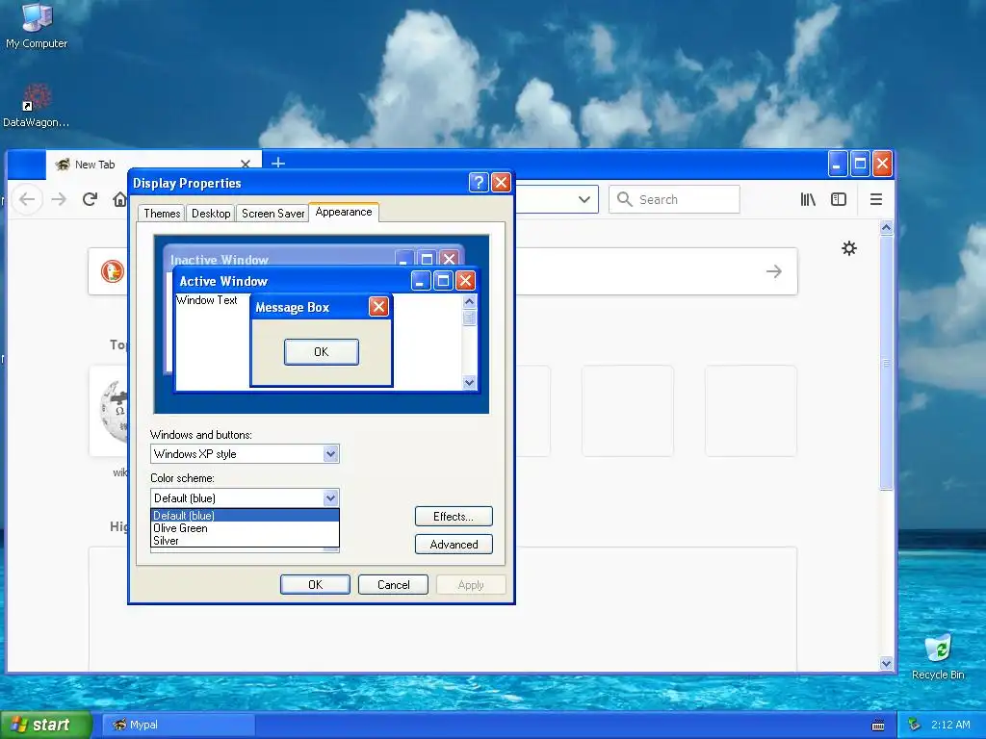Expand the browser address bar history dropdown
Viewport: 986px width, 739px height.
click(x=584, y=199)
